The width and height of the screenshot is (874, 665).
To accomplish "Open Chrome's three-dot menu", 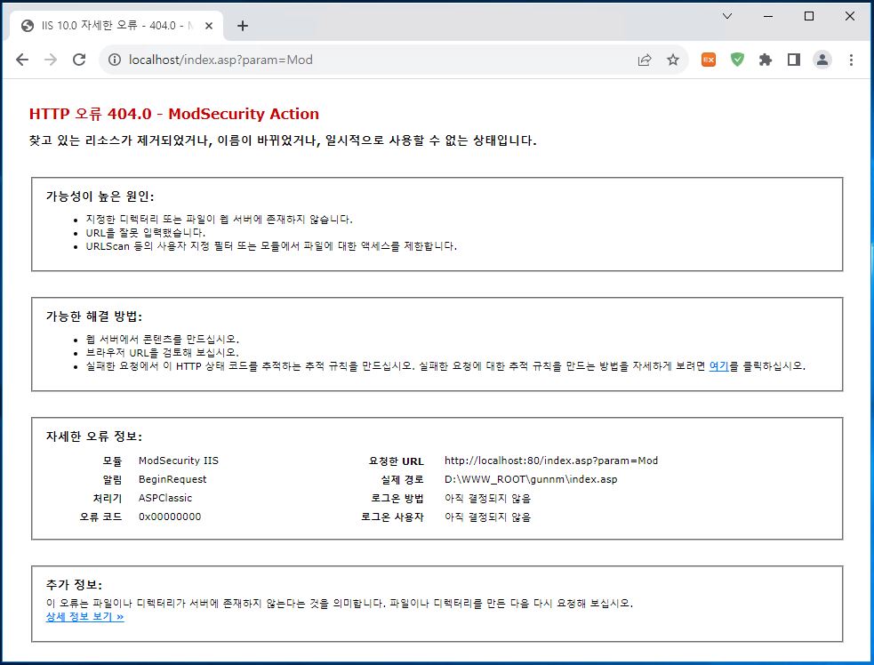I will (851, 60).
